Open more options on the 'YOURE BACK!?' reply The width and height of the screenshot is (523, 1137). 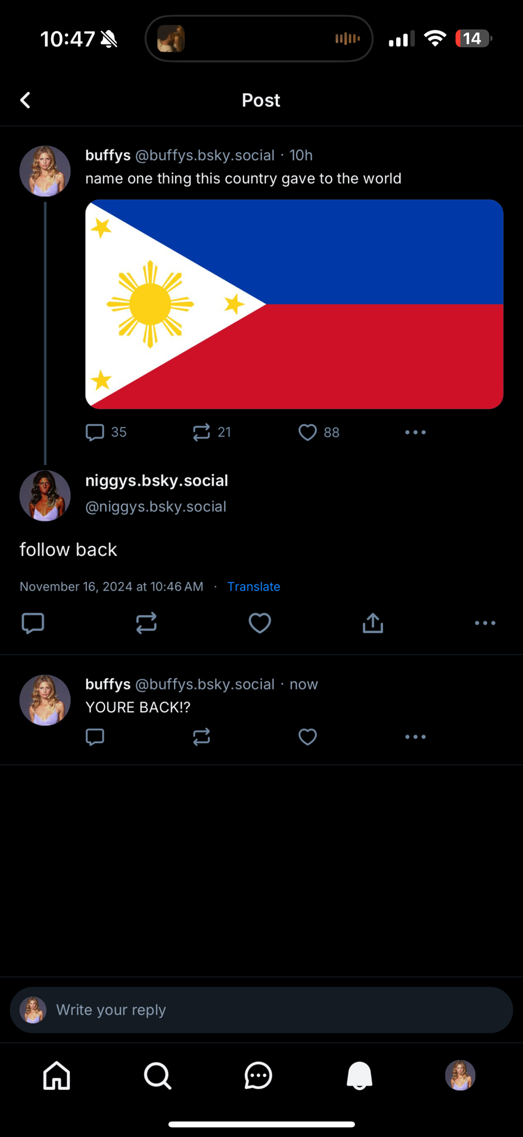point(416,737)
